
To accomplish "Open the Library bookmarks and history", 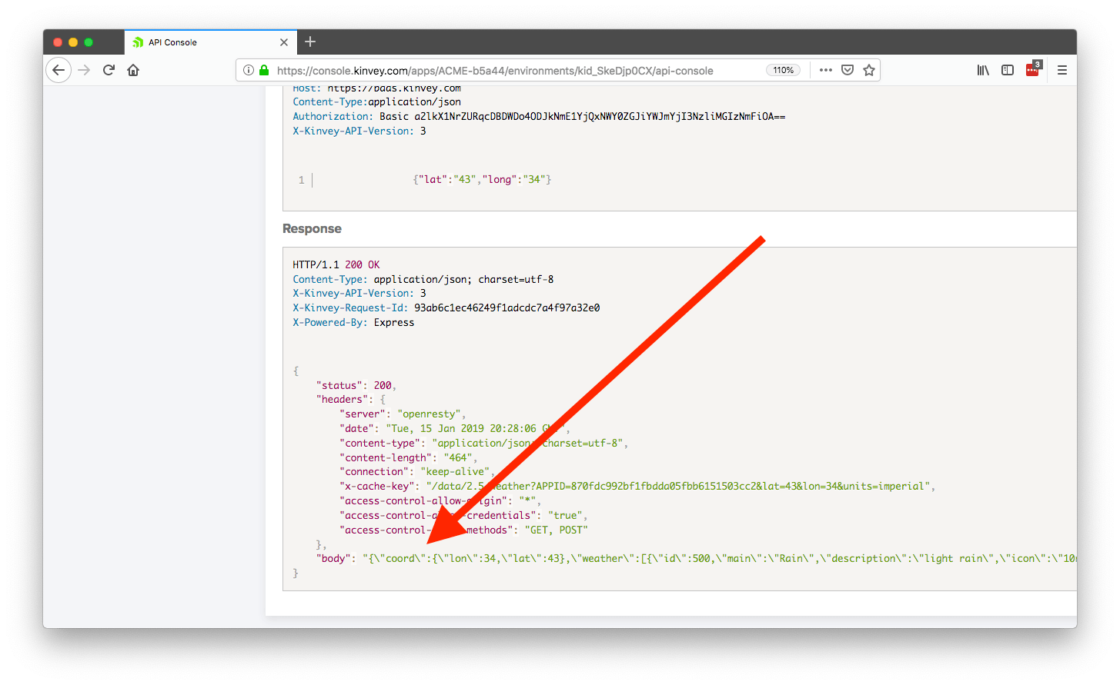I will [x=983, y=70].
